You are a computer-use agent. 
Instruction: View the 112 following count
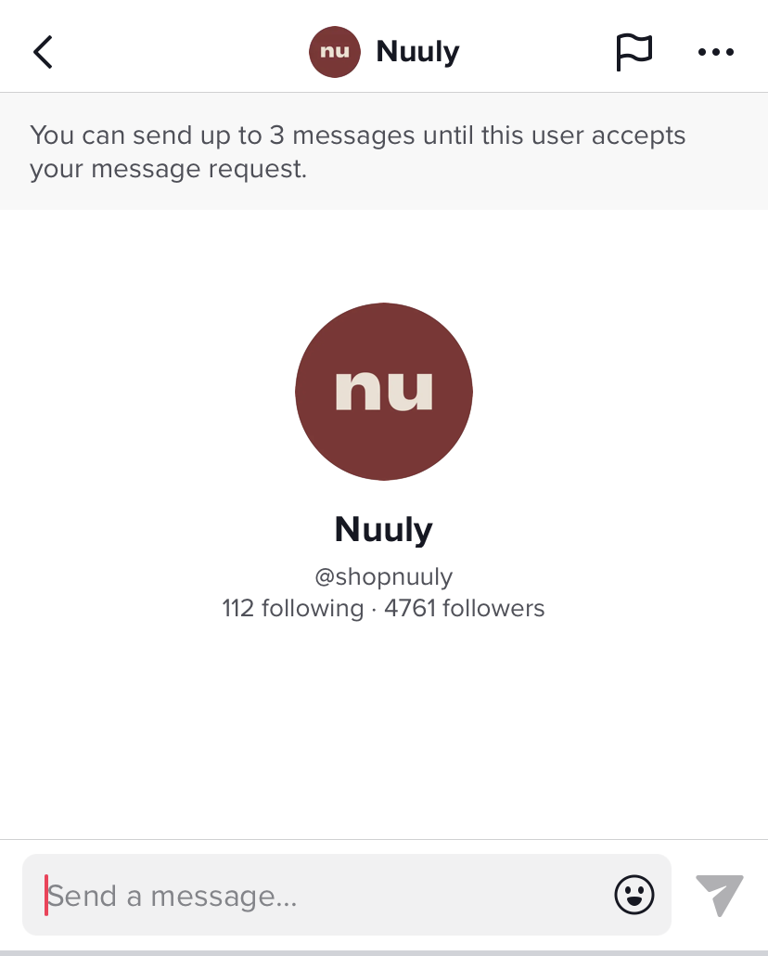pyautogui.click(x=292, y=609)
